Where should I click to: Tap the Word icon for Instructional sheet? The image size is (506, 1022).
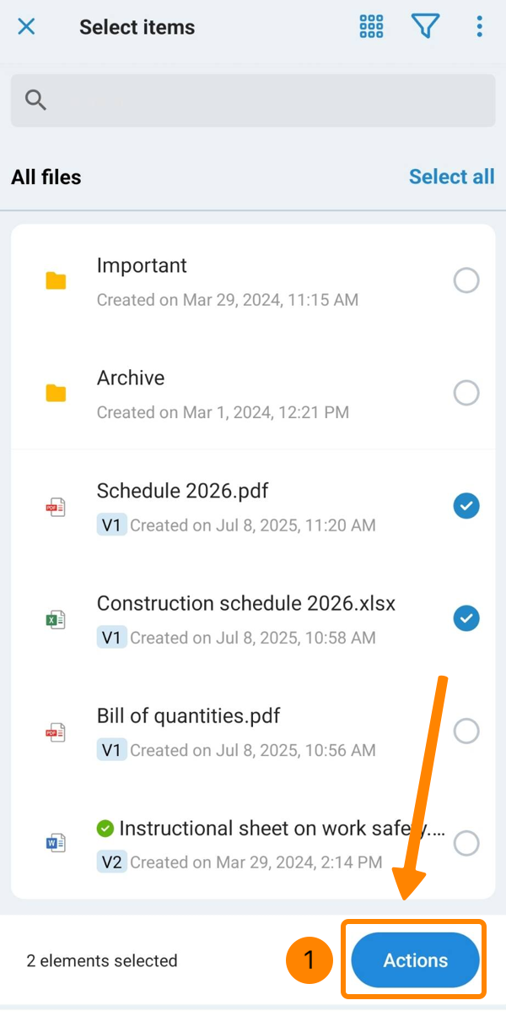click(x=56, y=843)
